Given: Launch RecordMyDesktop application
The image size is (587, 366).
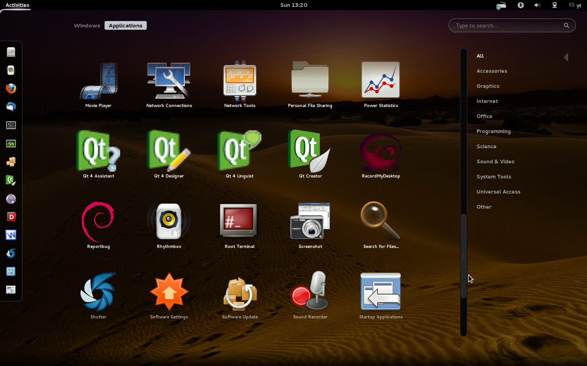Looking at the screenshot, I should tap(381, 152).
